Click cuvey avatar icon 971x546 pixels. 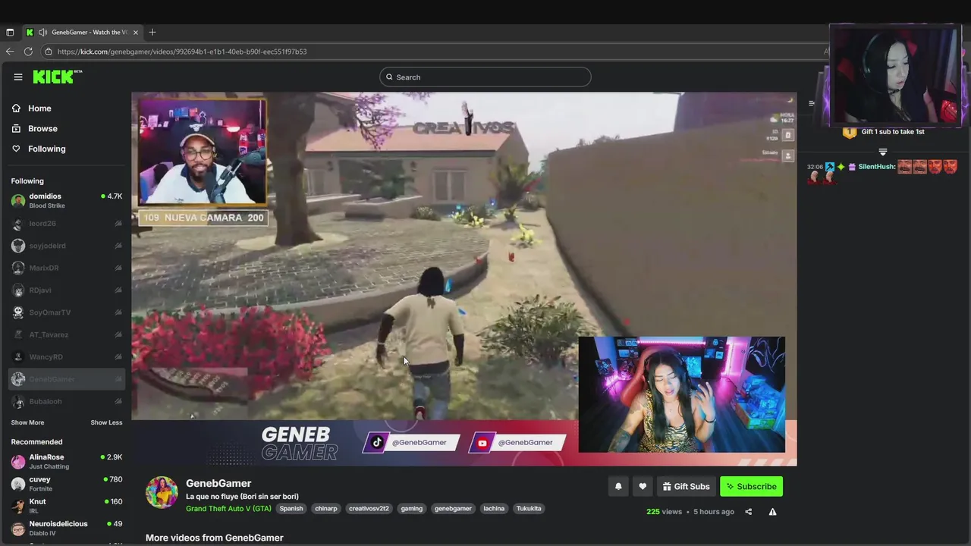click(x=18, y=484)
